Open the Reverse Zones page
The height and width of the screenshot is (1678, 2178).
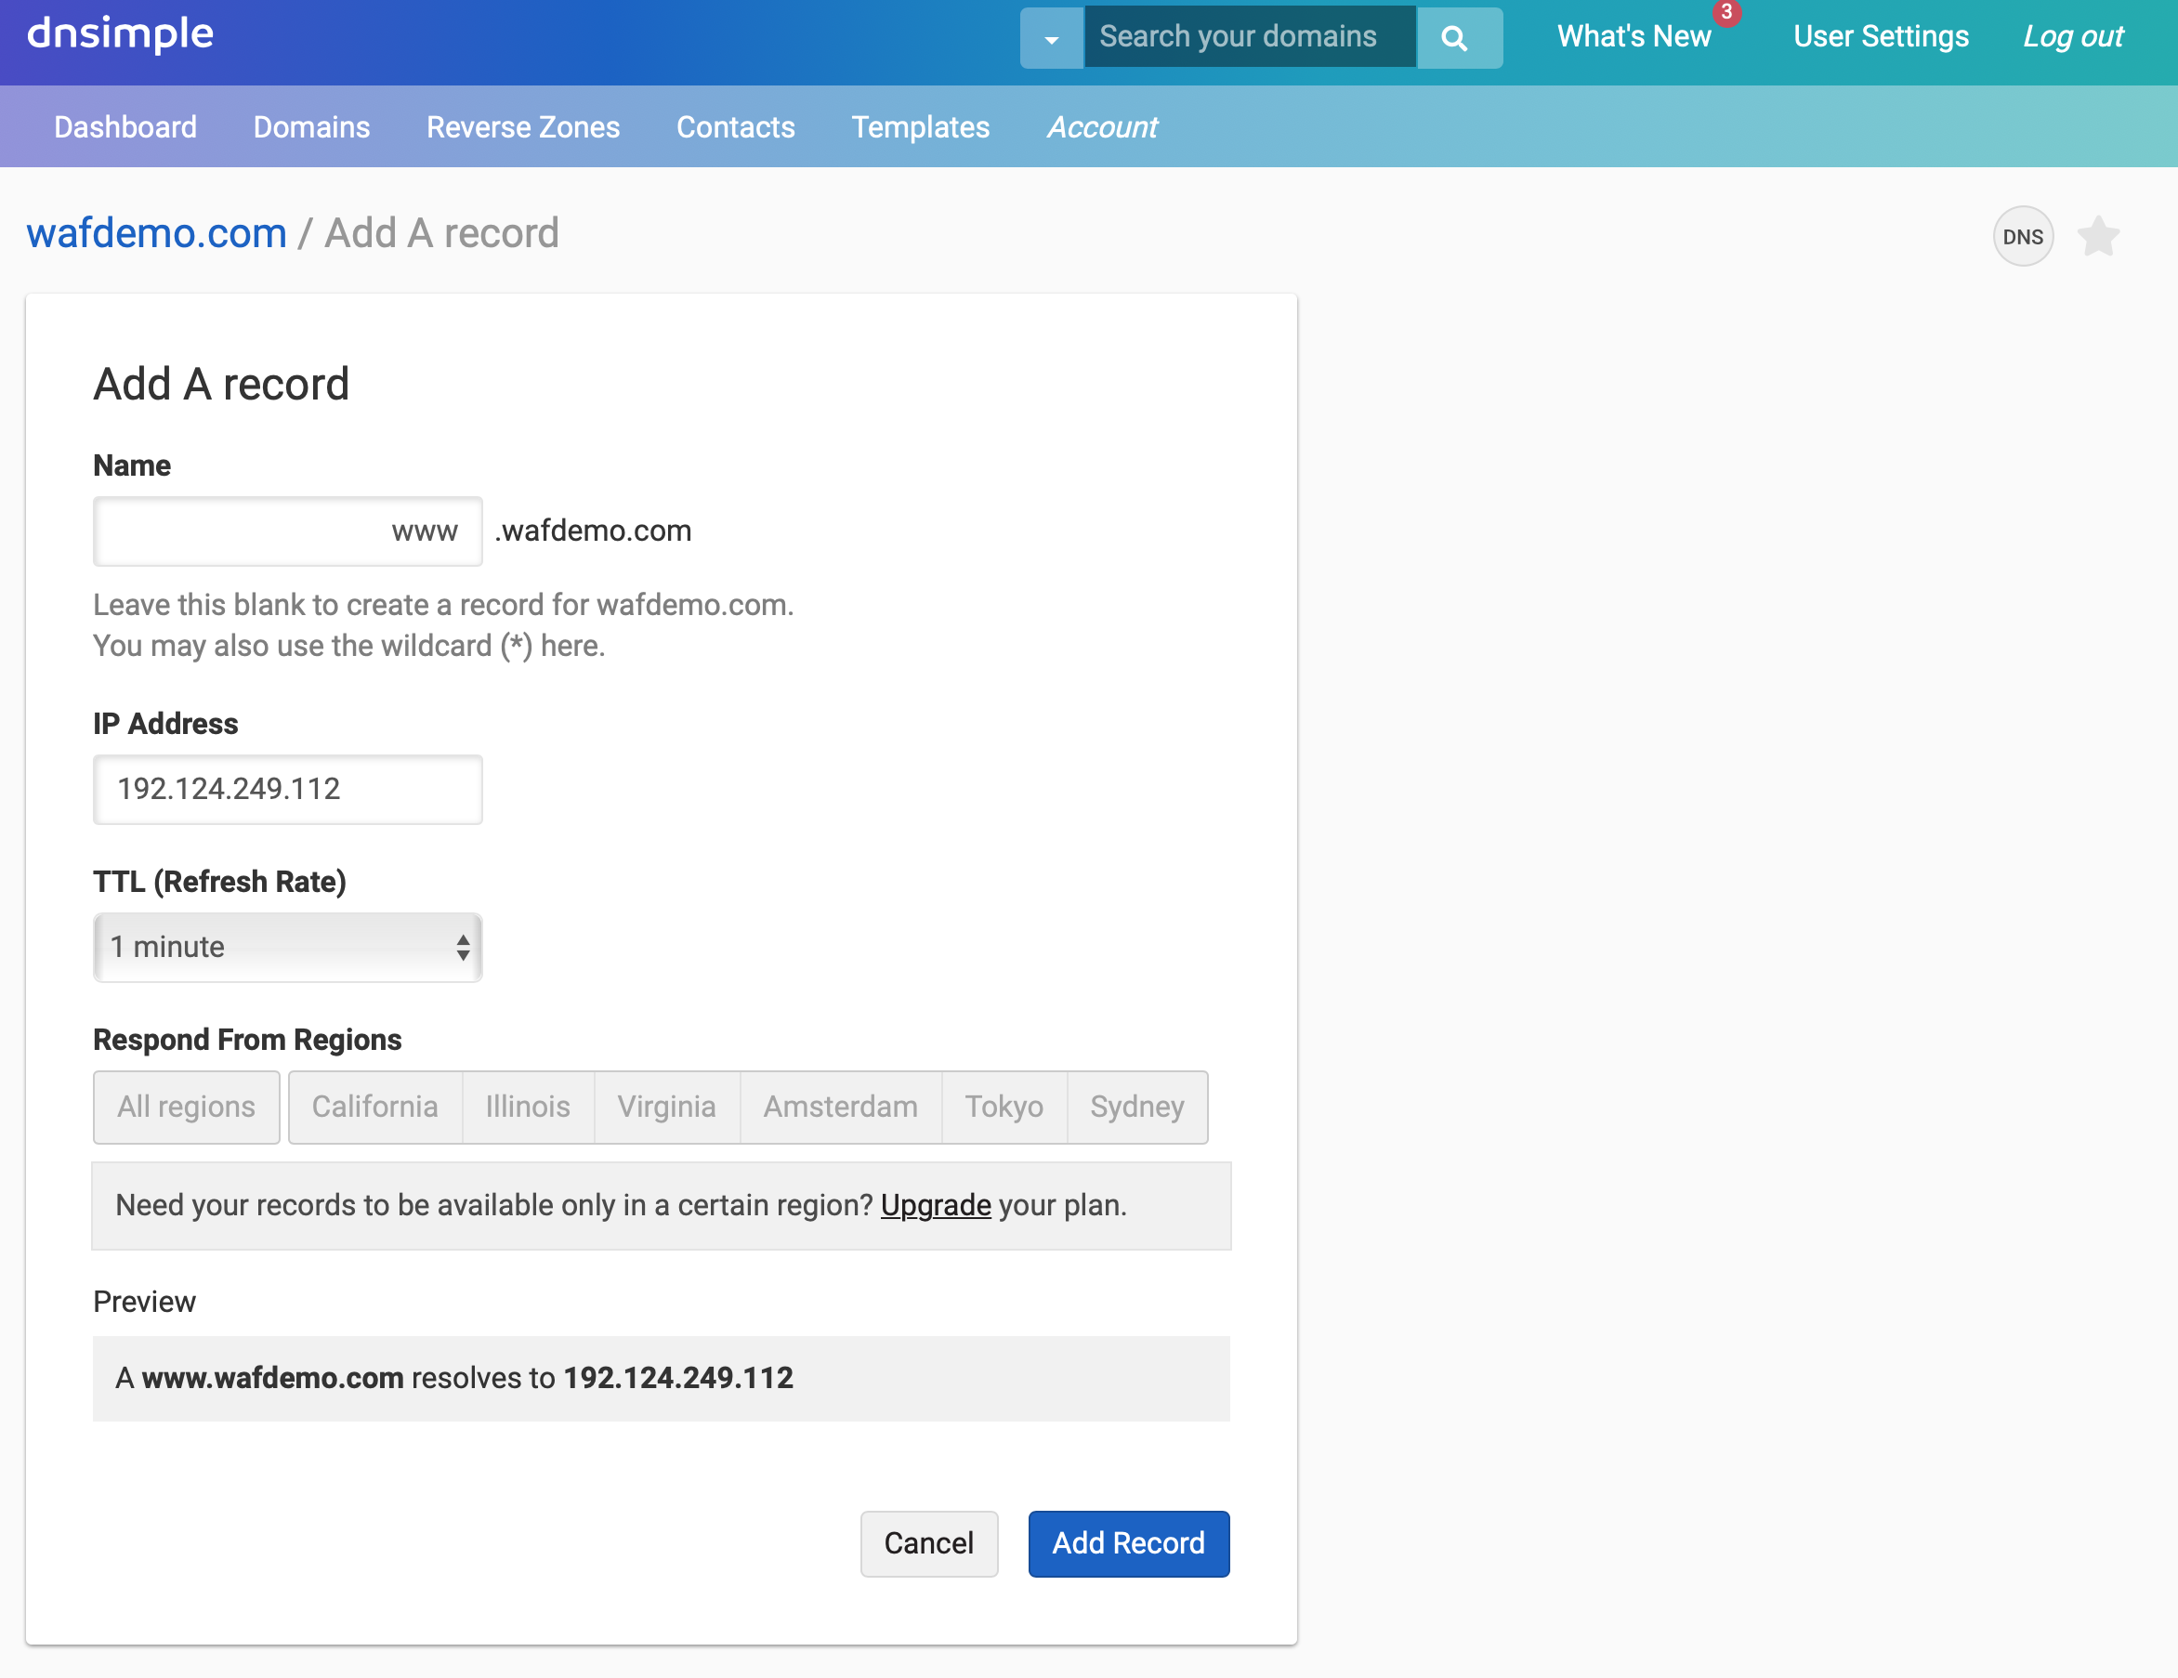click(522, 126)
